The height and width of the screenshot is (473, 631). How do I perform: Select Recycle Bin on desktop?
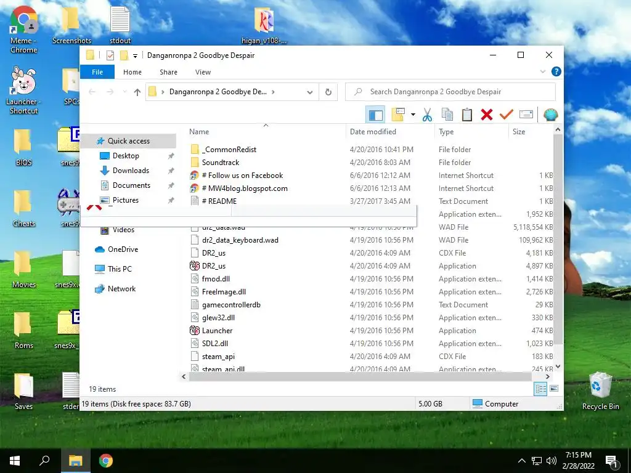pyautogui.click(x=600, y=391)
